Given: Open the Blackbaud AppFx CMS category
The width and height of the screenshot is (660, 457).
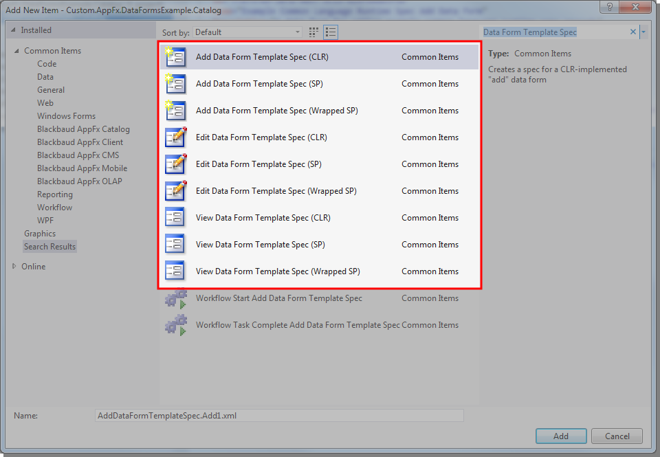Looking at the screenshot, I should [x=78, y=155].
